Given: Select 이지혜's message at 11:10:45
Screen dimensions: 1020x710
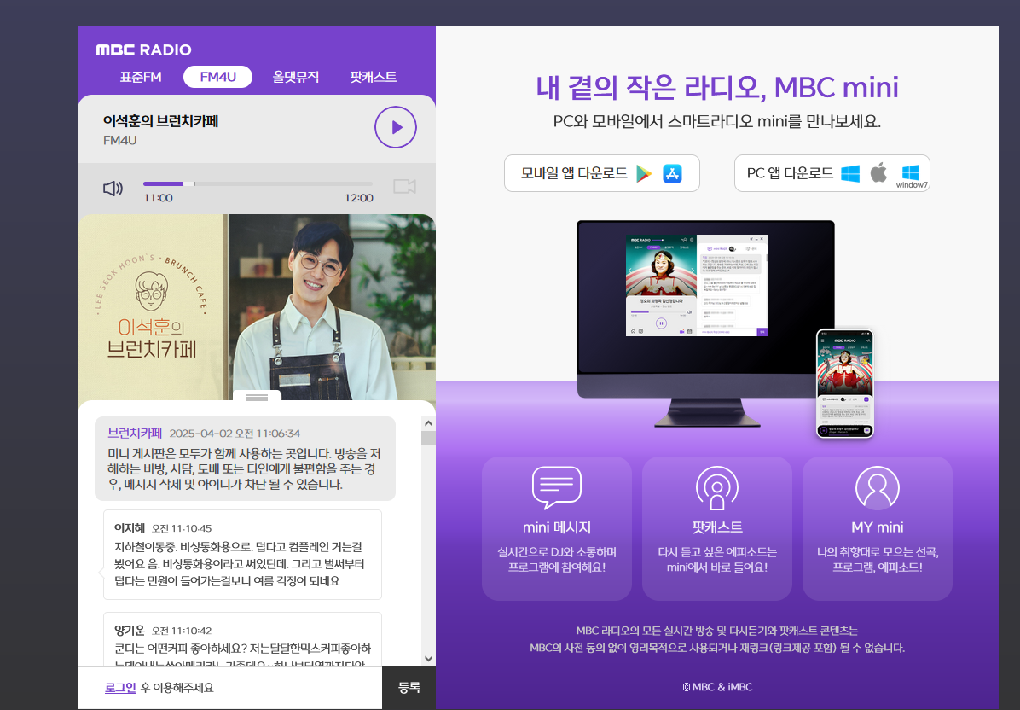Looking at the screenshot, I should (243, 555).
